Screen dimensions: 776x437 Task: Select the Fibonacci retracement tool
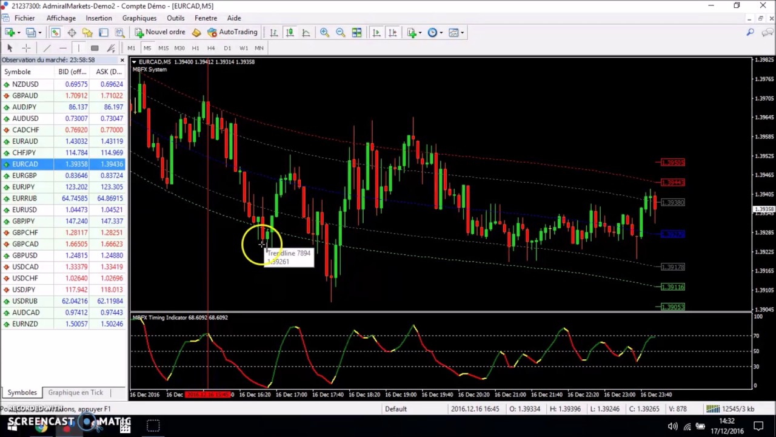[x=111, y=48]
